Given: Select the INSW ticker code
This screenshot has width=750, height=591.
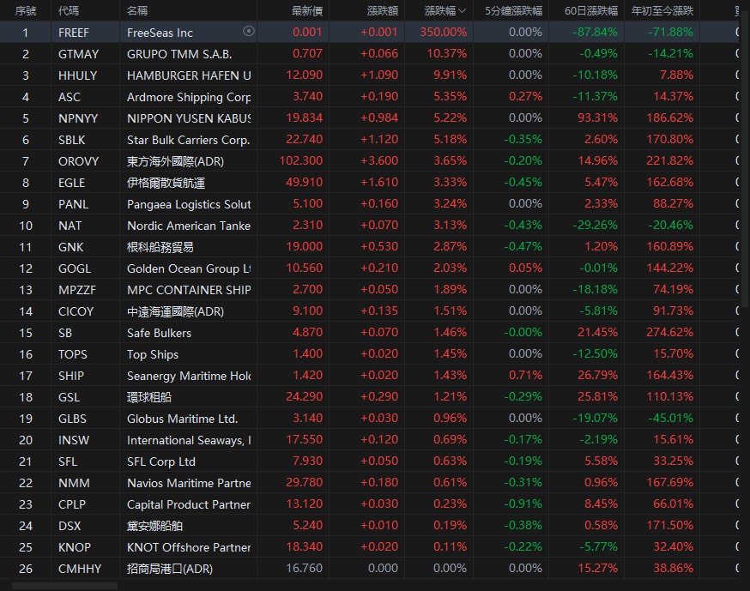Looking at the screenshot, I should [x=74, y=440].
